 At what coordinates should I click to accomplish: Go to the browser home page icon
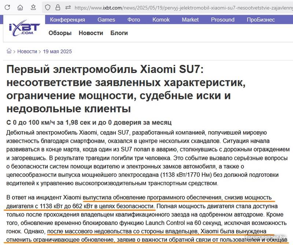[x=21, y=7]
